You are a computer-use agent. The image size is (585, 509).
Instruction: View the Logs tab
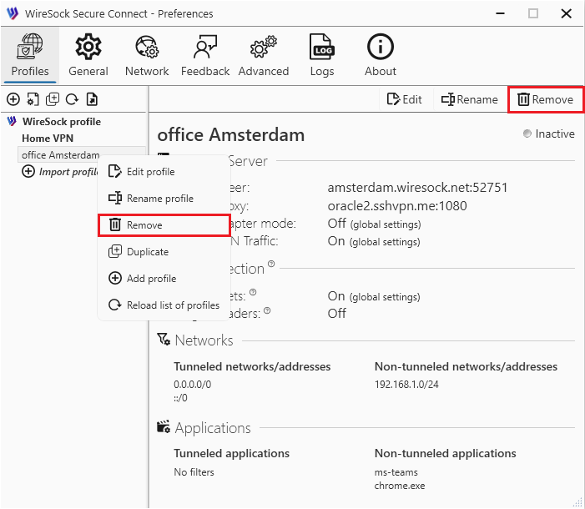(322, 55)
